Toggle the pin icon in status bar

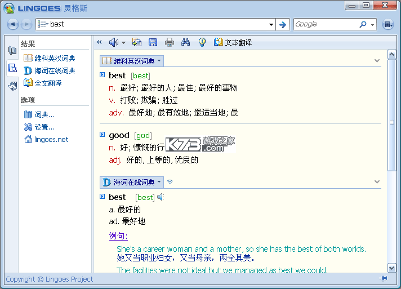coord(384,278)
